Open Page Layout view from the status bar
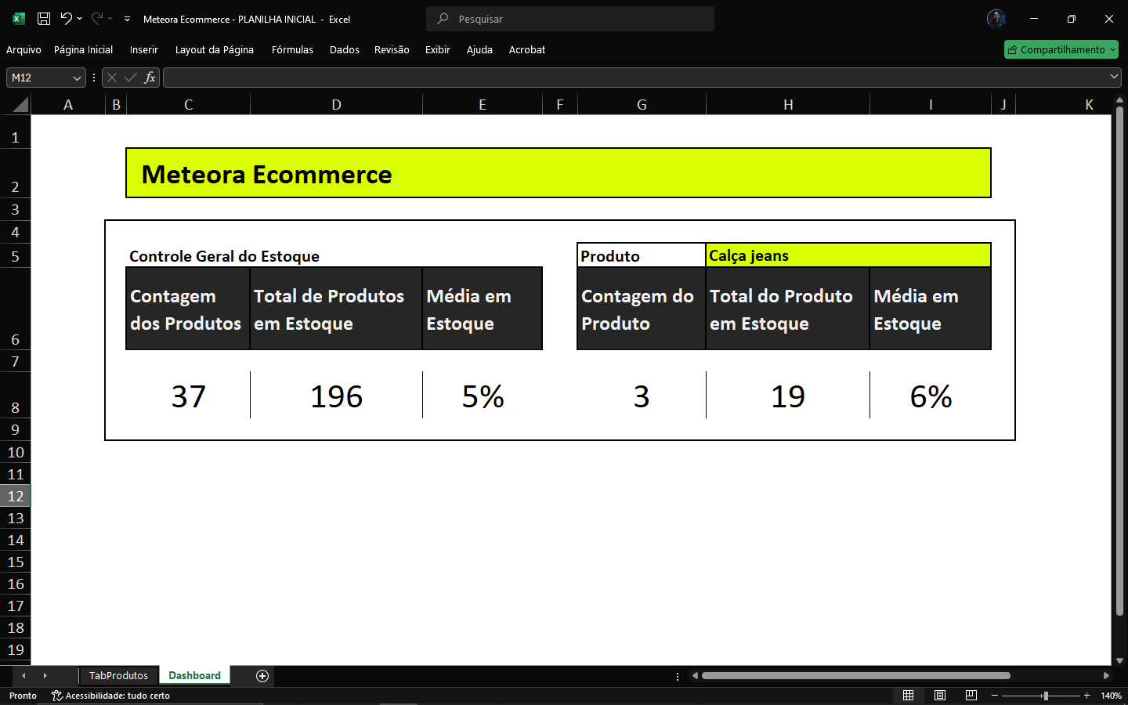 tap(939, 696)
